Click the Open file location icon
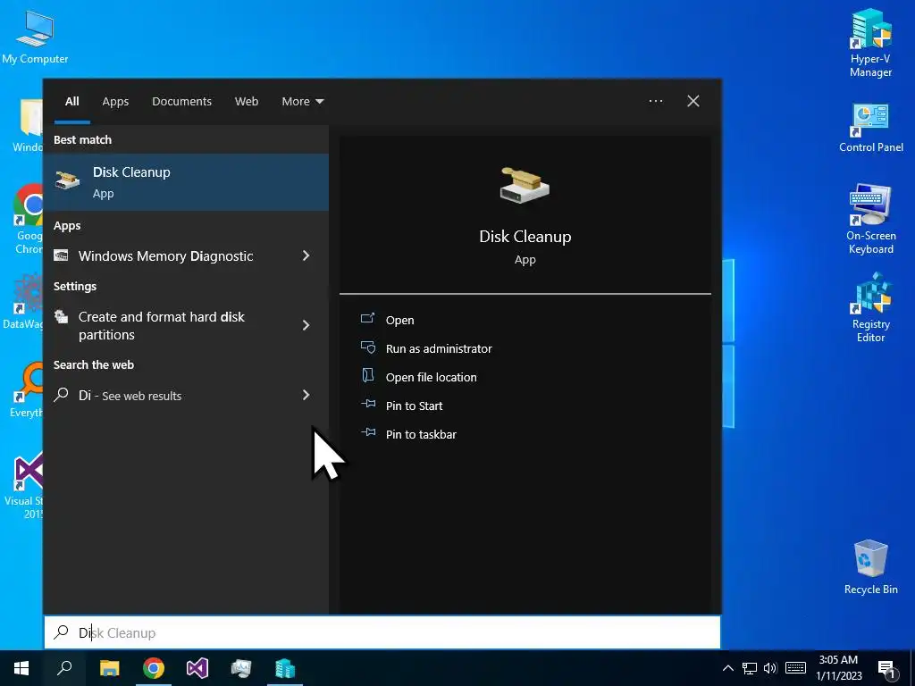This screenshot has width=915, height=686. pyautogui.click(x=367, y=376)
